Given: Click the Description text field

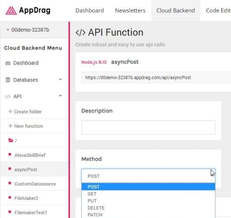Looking at the screenshot, I should click(148, 127).
